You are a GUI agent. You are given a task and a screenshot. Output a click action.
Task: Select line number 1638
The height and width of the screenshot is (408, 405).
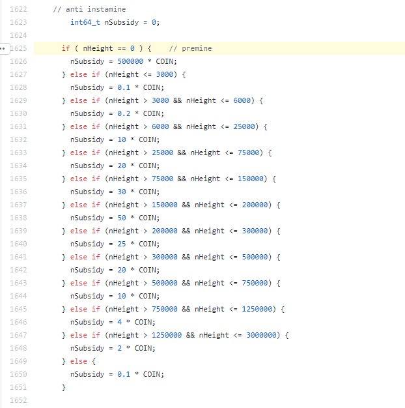(18, 218)
